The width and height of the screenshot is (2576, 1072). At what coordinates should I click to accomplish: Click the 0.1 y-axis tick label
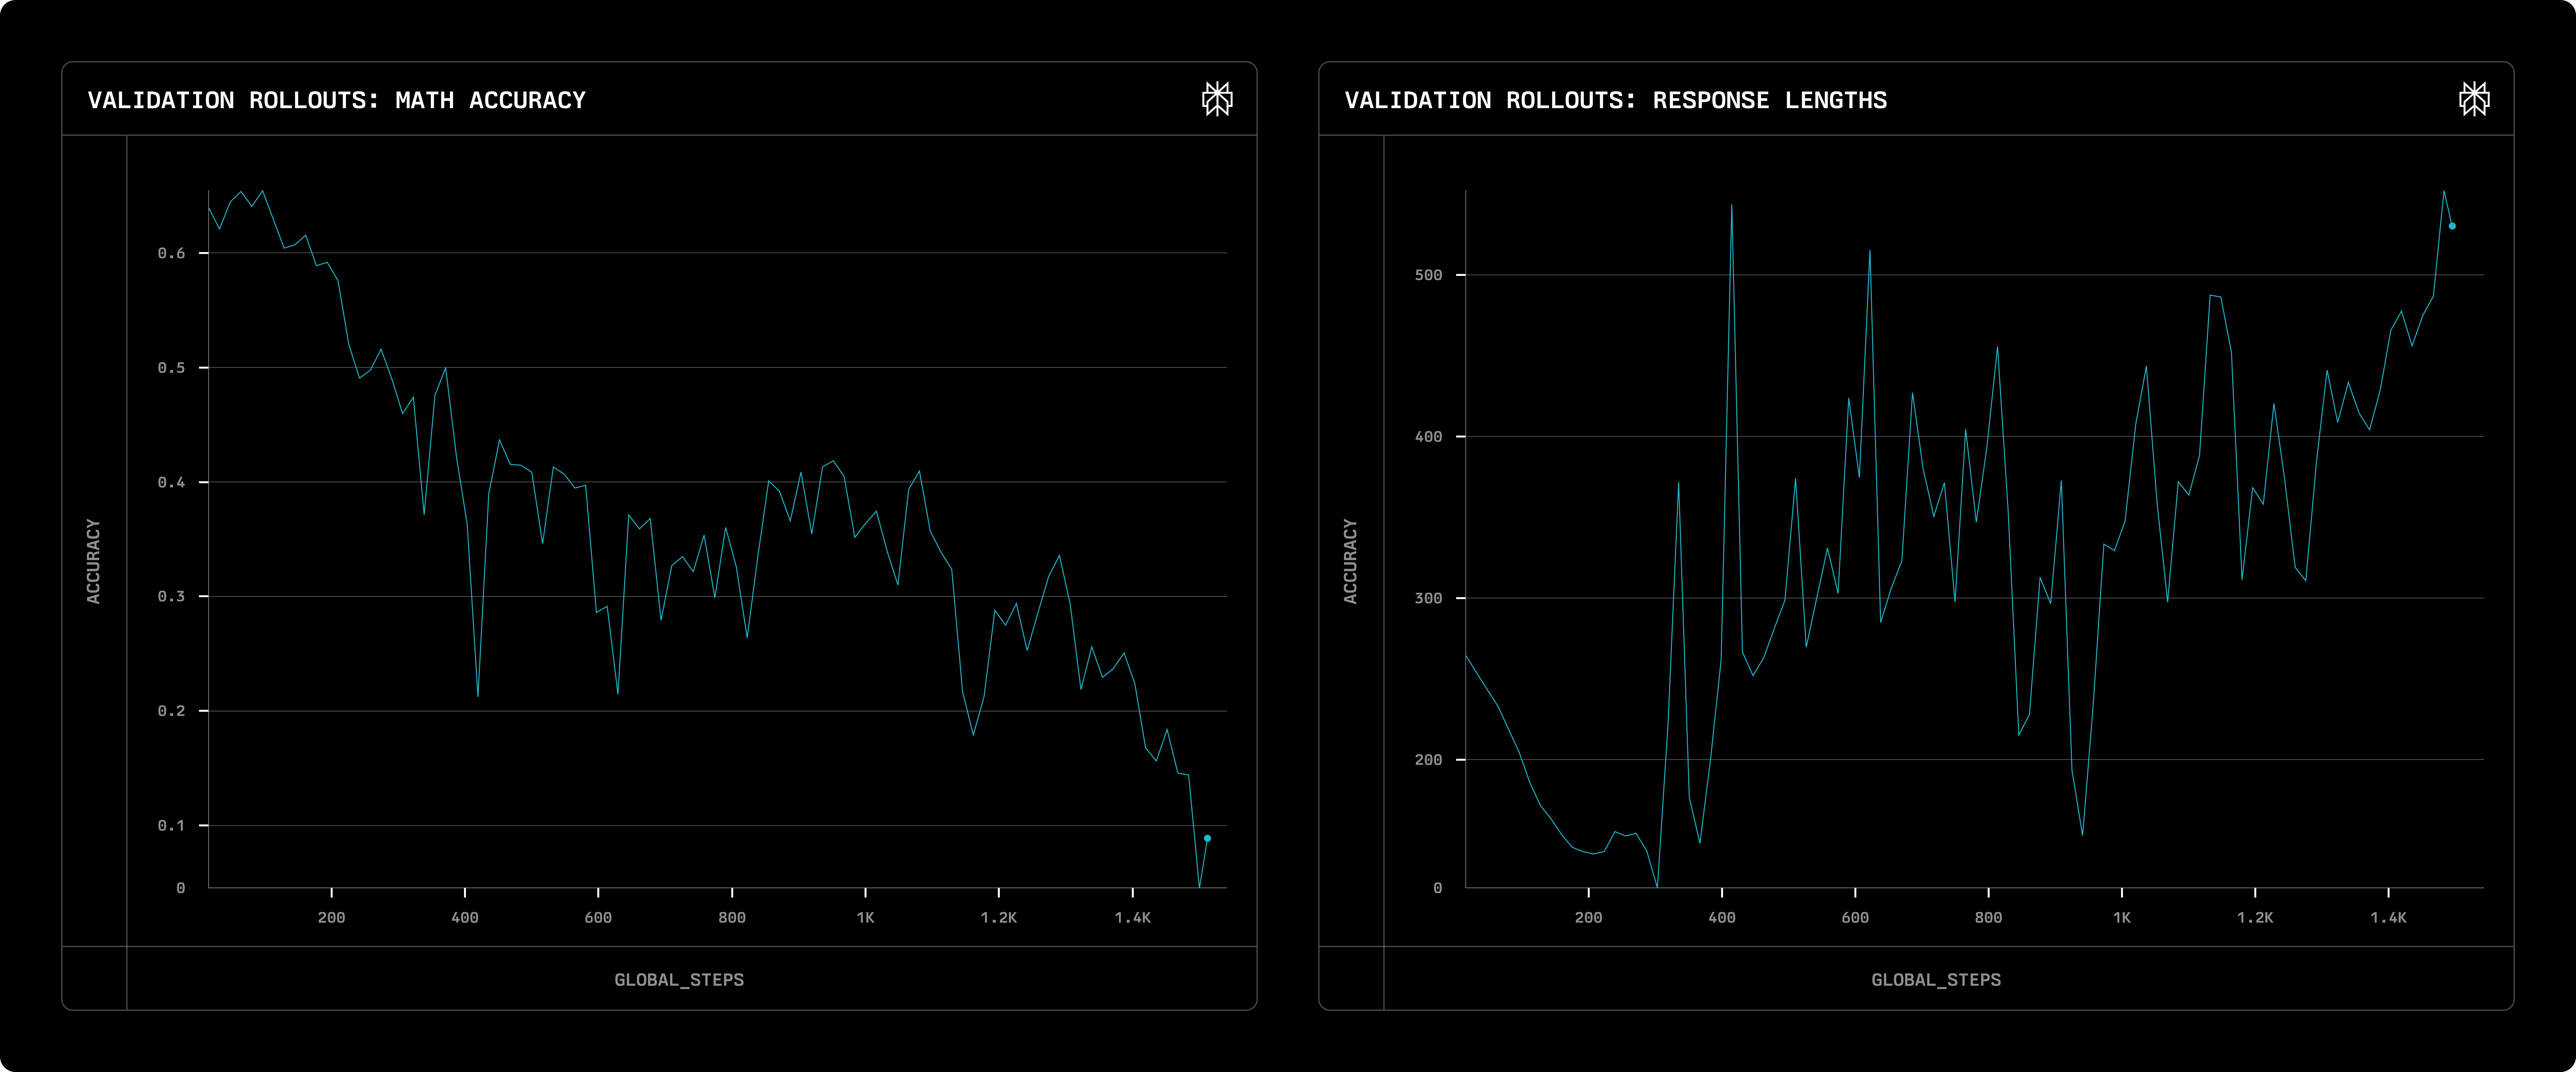pyautogui.click(x=171, y=825)
